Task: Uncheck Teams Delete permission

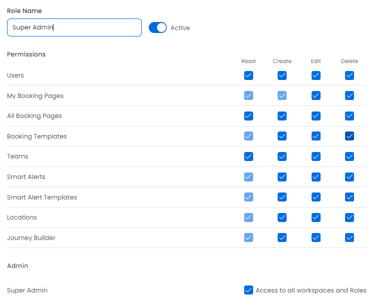Action: [350, 156]
